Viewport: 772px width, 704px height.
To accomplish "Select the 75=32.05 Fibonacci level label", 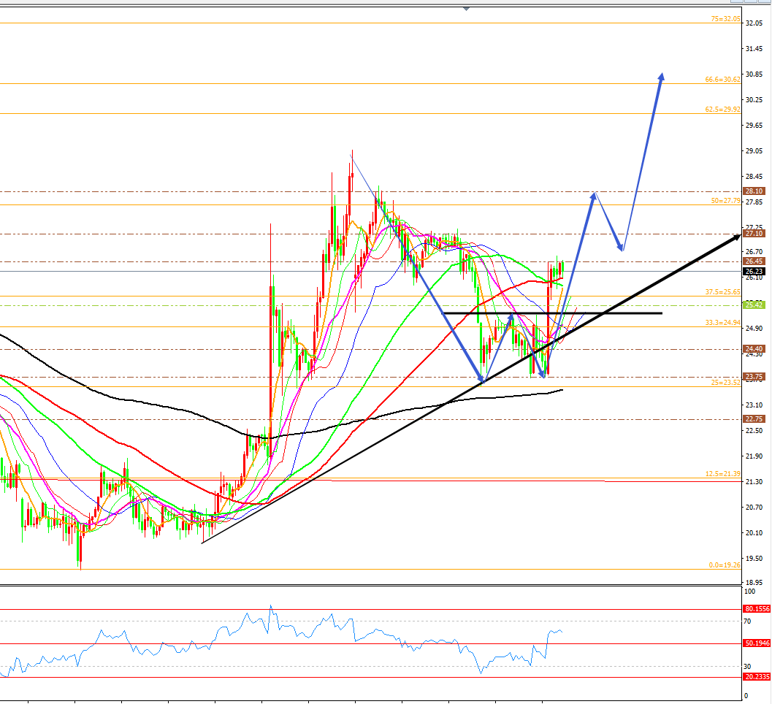I will [x=725, y=19].
